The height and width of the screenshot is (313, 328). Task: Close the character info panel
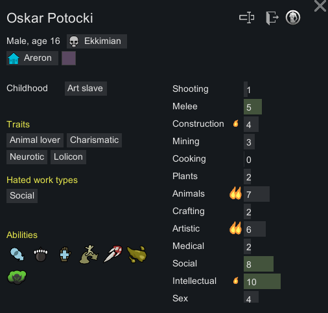click(320, 6)
